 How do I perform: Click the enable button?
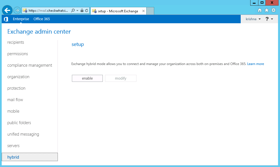(x=87, y=78)
